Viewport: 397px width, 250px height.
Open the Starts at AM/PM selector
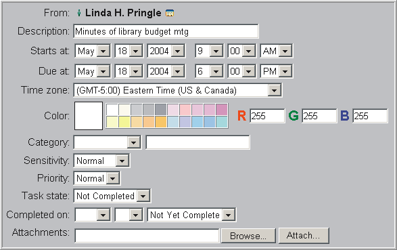(x=276, y=51)
